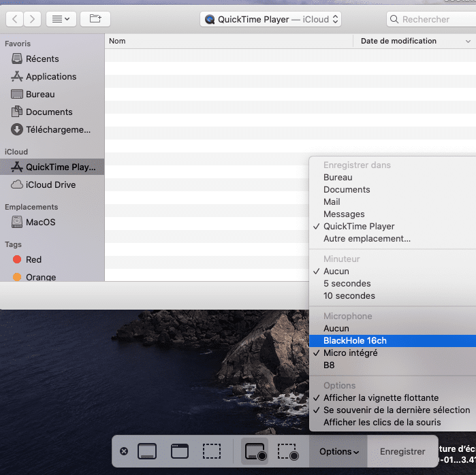The image size is (476, 475).
Task: Select QuickTime Player as save destination
Action: (392, 227)
